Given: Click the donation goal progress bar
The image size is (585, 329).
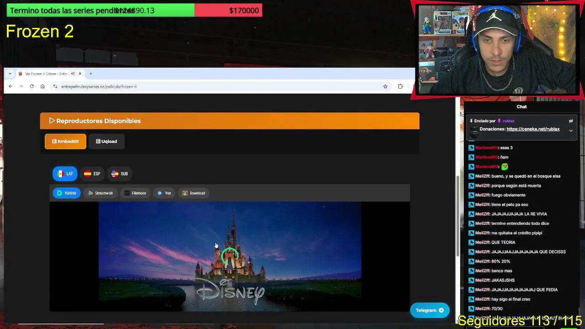Looking at the screenshot, I should tap(134, 10).
